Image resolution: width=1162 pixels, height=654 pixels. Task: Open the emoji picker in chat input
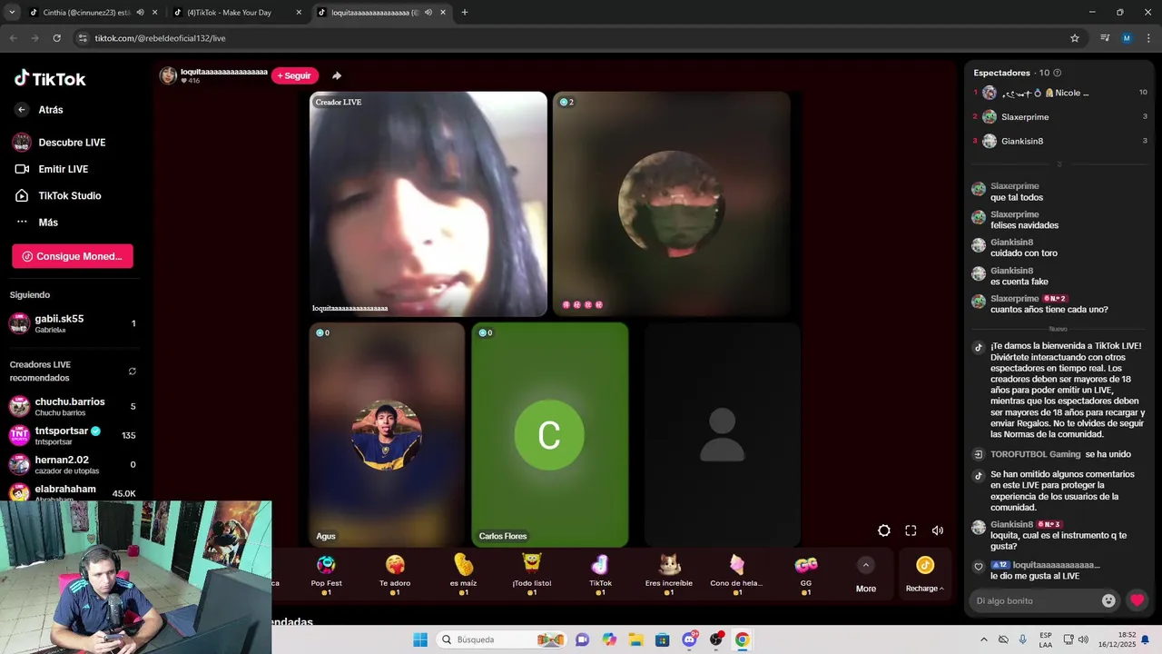coord(1108,600)
